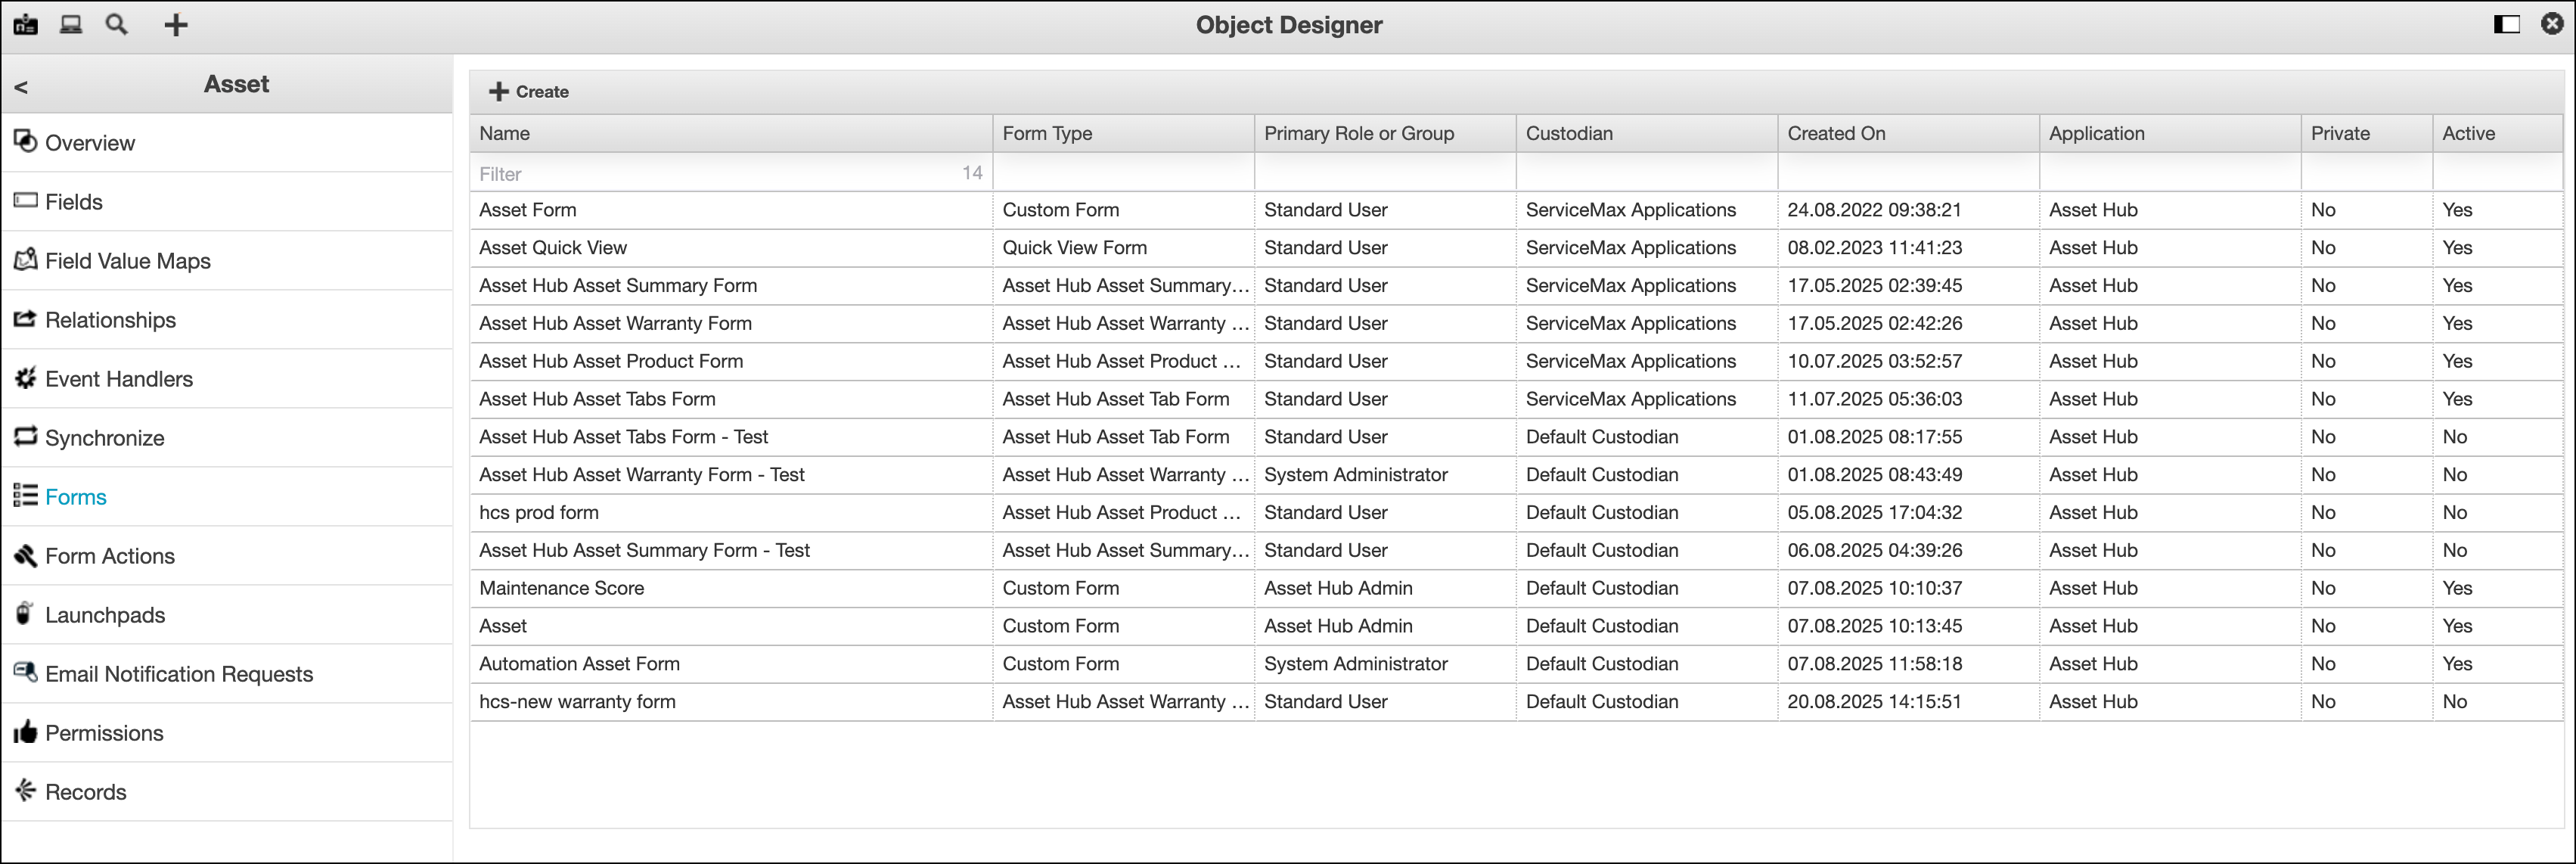Image resolution: width=2576 pixels, height=864 pixels.
Task: Sort by the Name column header
Action: pyautogui.click(x=731, y=133)
